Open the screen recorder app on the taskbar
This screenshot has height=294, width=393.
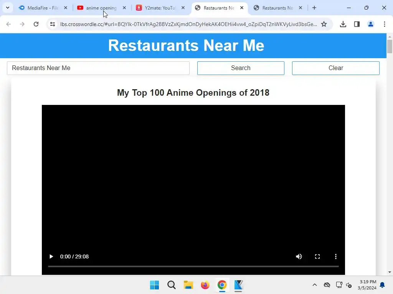coord(239,285)
